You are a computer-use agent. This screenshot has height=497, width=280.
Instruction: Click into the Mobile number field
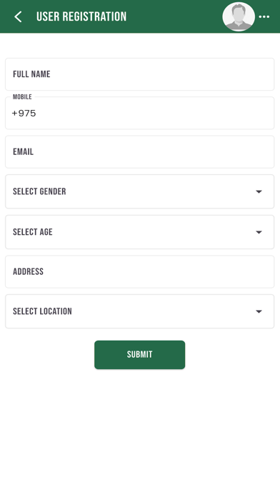(139, 113)
